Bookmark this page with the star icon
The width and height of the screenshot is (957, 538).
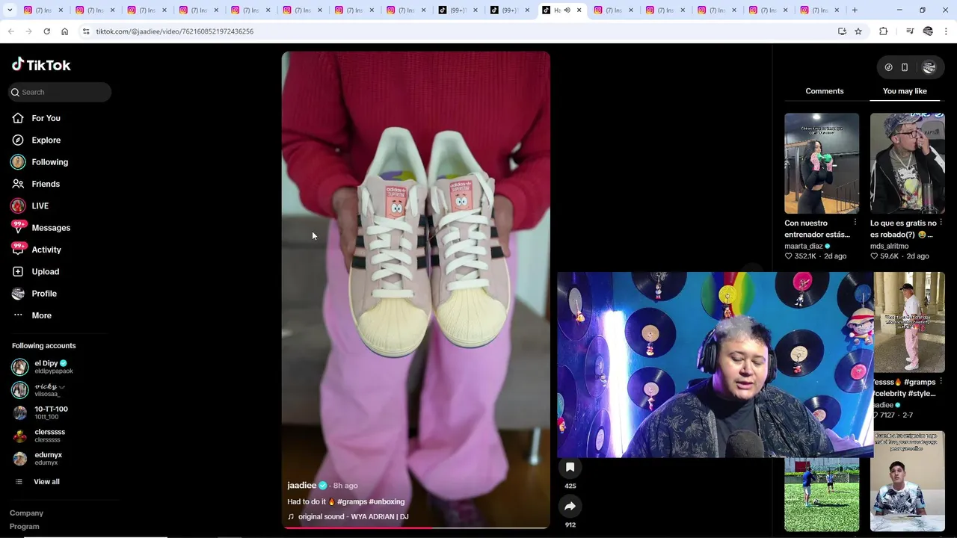858,31
